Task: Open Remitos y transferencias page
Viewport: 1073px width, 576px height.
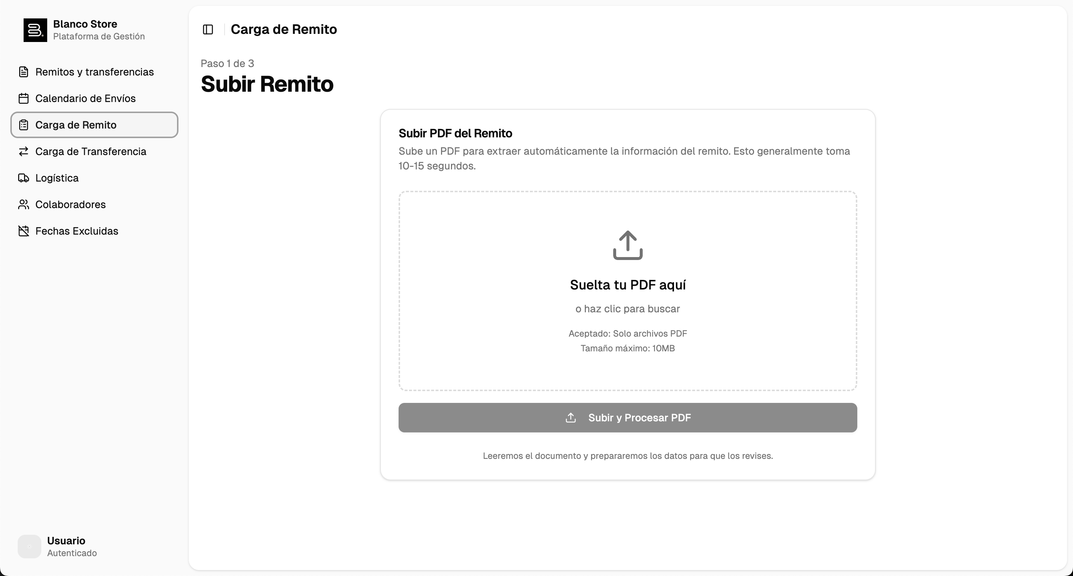Action: coord(94,72)
